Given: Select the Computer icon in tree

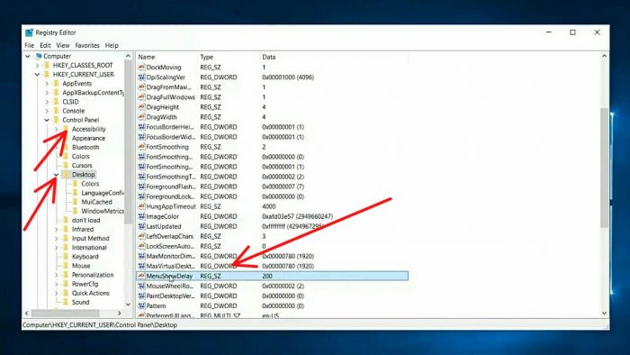Looking at the screenshot, I should [x=39, y=56].
